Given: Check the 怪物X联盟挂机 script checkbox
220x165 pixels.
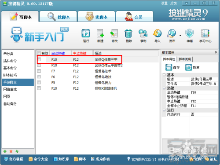Looking at the screenshot, I should (x=39, y=88).
